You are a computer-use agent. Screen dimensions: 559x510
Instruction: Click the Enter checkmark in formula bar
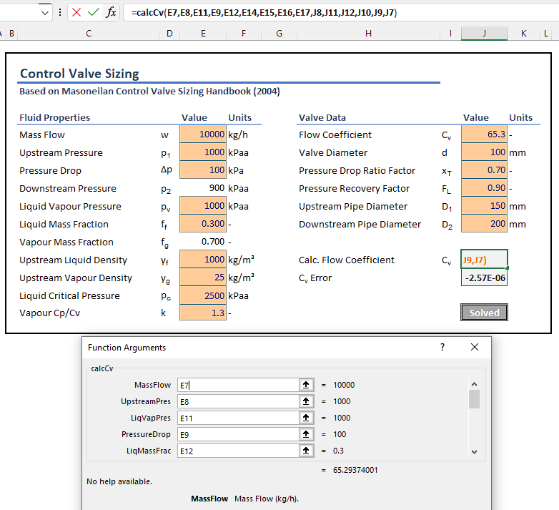(94, 12)
